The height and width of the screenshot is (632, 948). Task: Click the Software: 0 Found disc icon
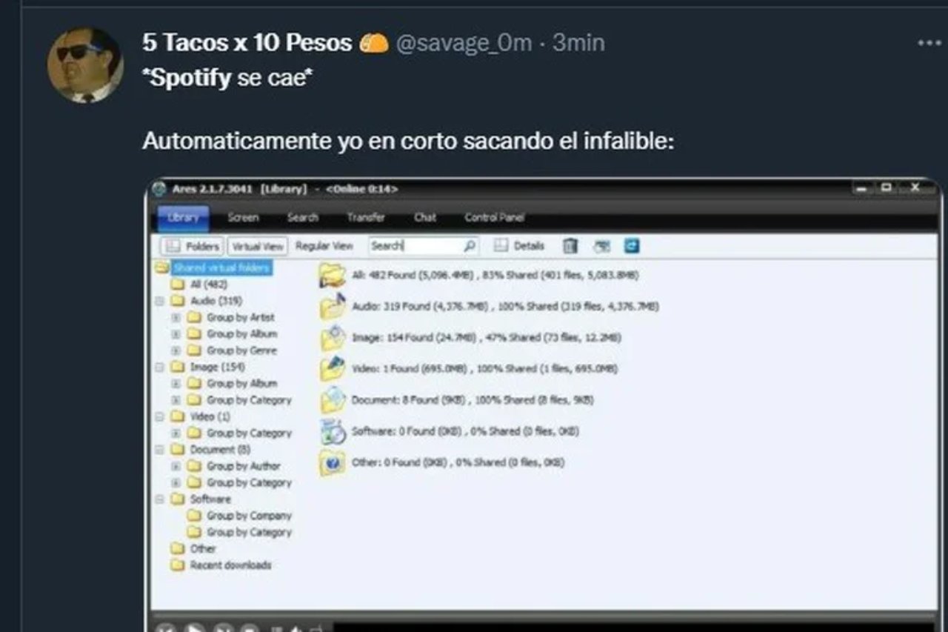(x=333, y=431)
